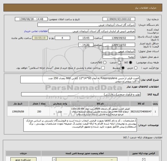
Task: Select the خدمت category radio button
Action: tap(119, 62)
